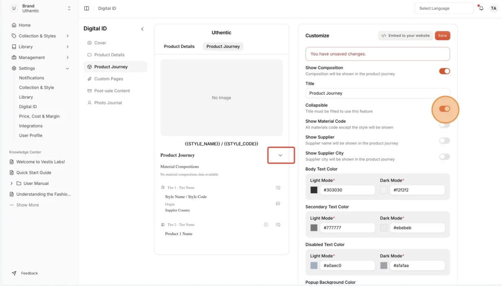This screenshot has width=502, height=286.
Task: Click the Cover camera icon
Action: tap(89, 43)
